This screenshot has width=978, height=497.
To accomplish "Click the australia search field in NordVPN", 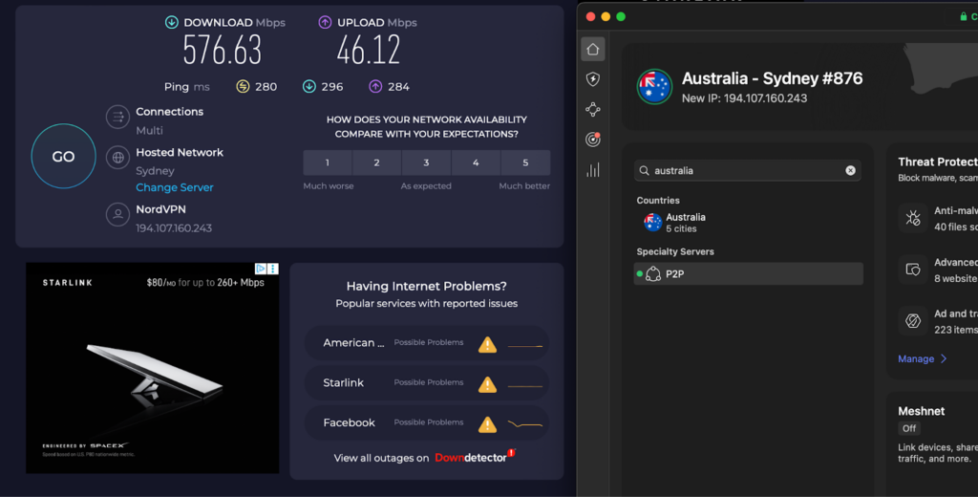I will point(747,170).
